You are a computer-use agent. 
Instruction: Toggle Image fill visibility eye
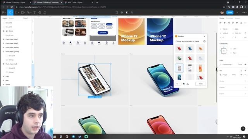(241, 75)
